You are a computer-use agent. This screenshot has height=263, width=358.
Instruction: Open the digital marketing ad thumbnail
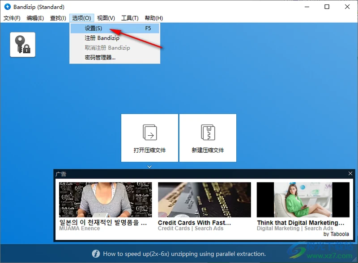303,200
